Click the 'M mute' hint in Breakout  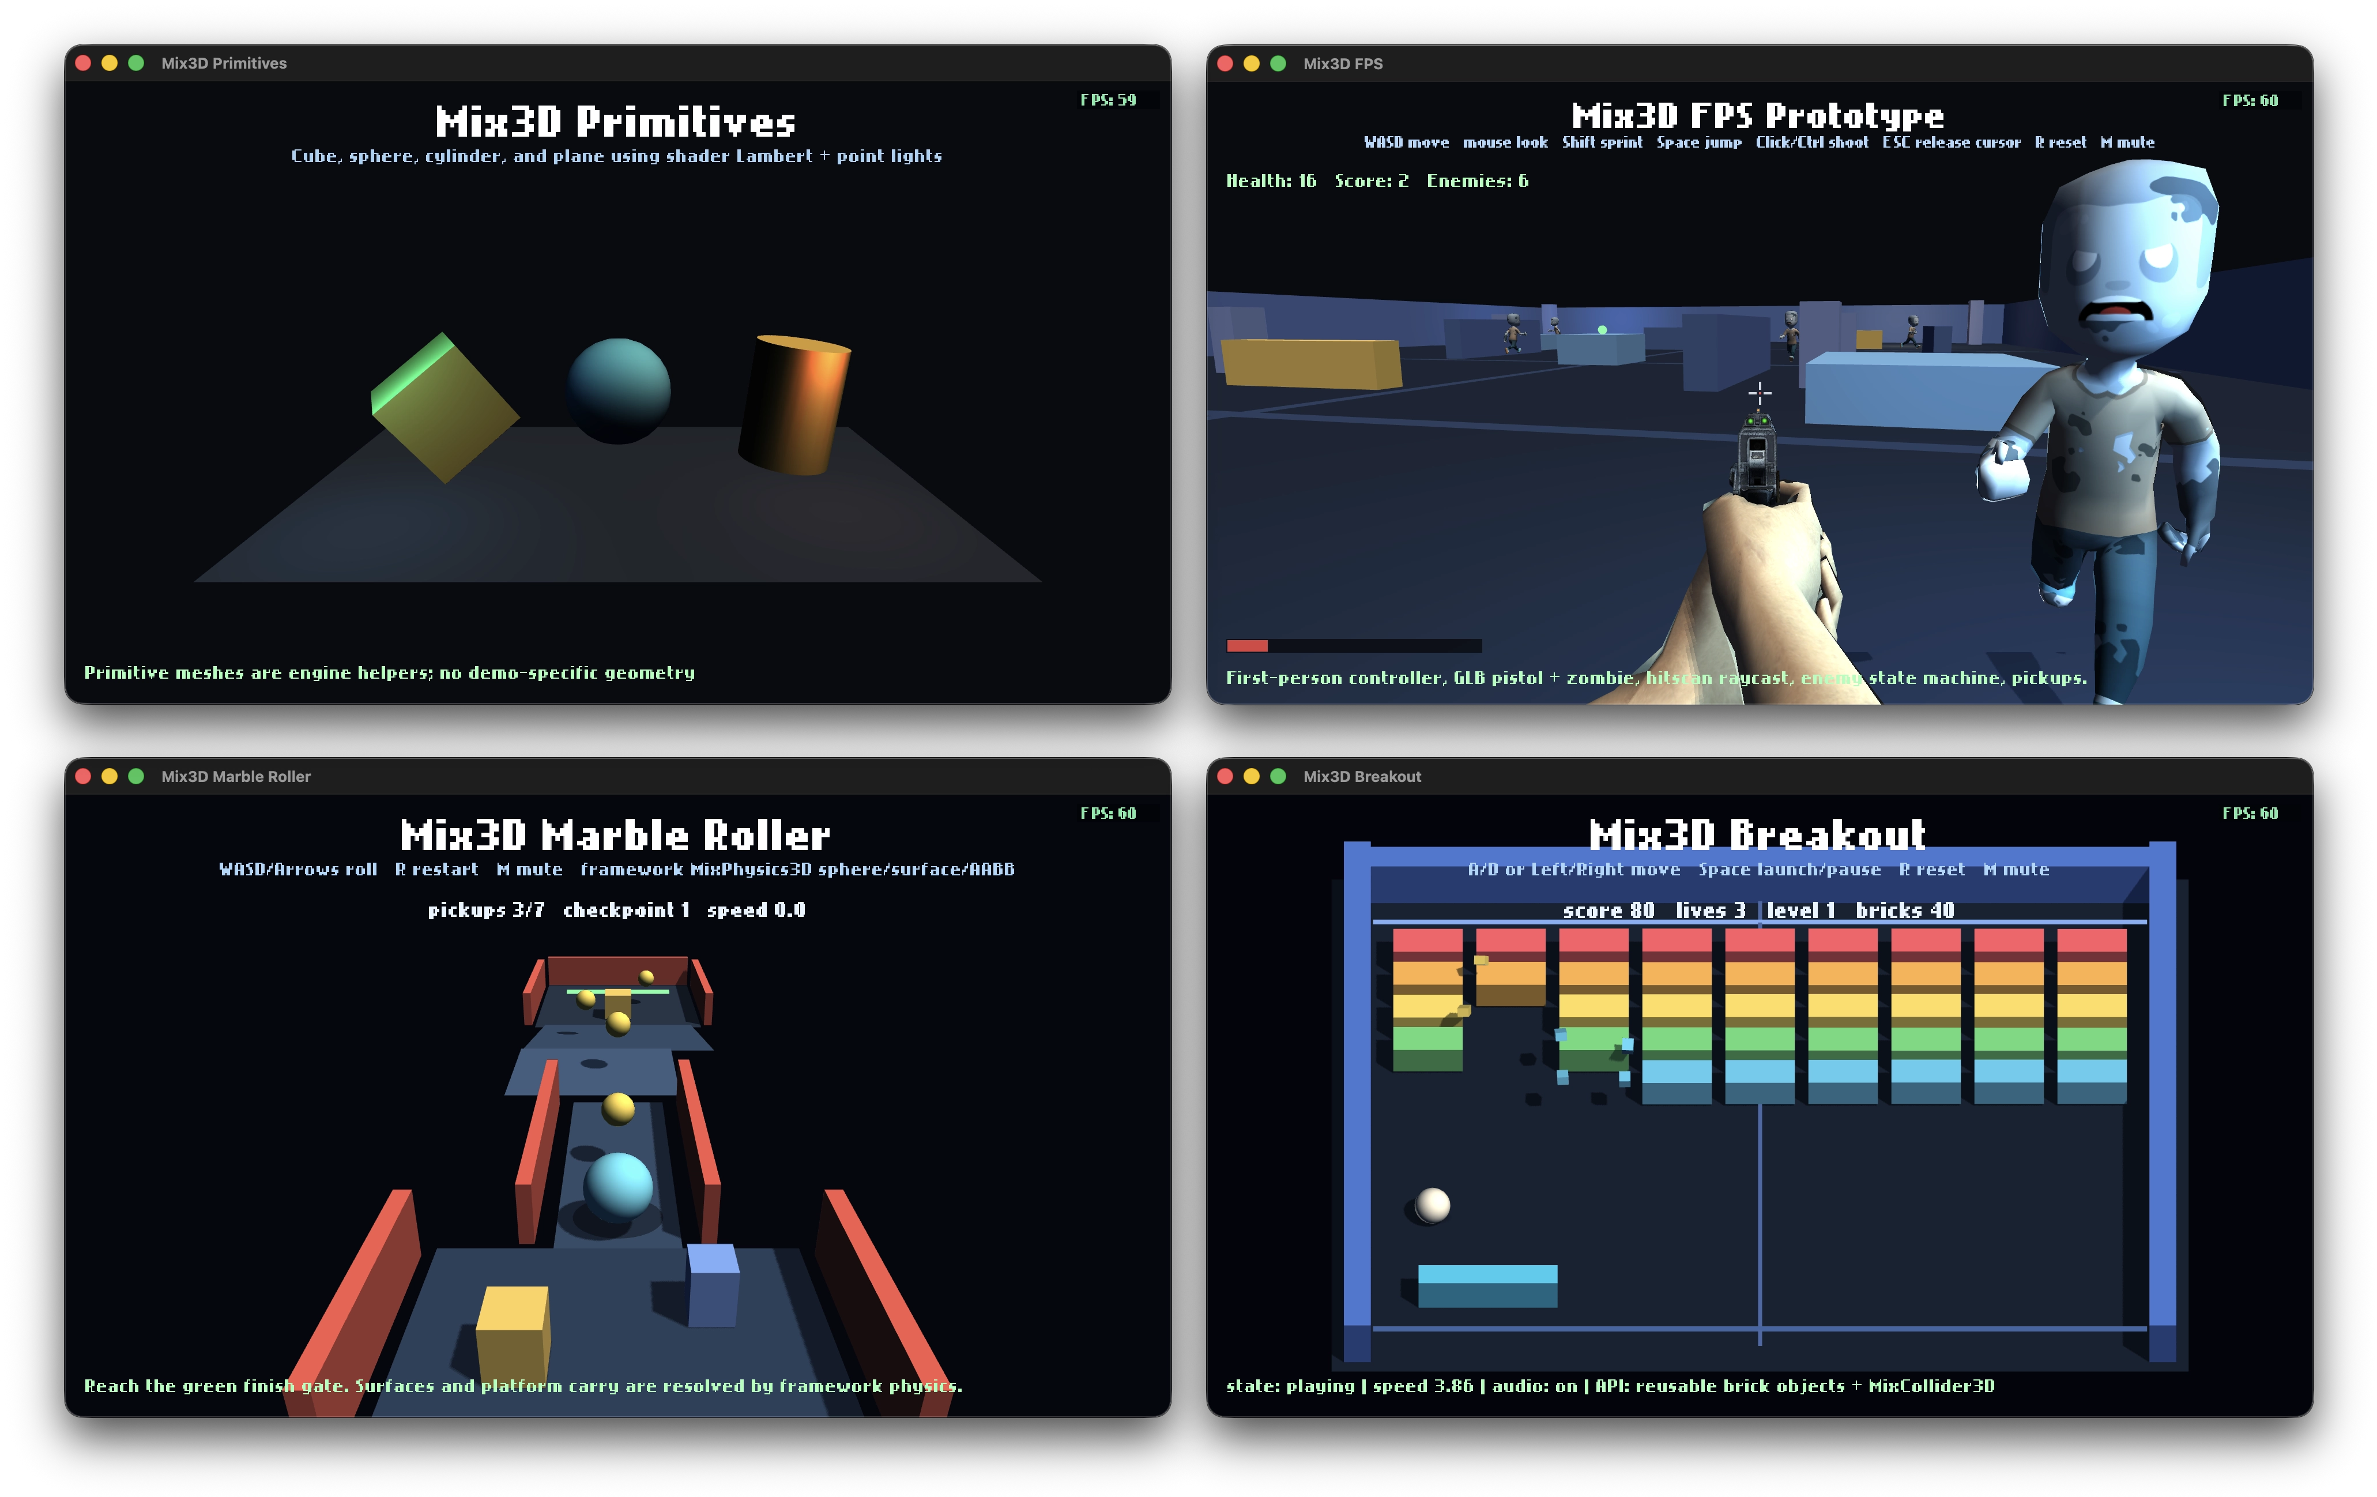[x=2016, y=869]
